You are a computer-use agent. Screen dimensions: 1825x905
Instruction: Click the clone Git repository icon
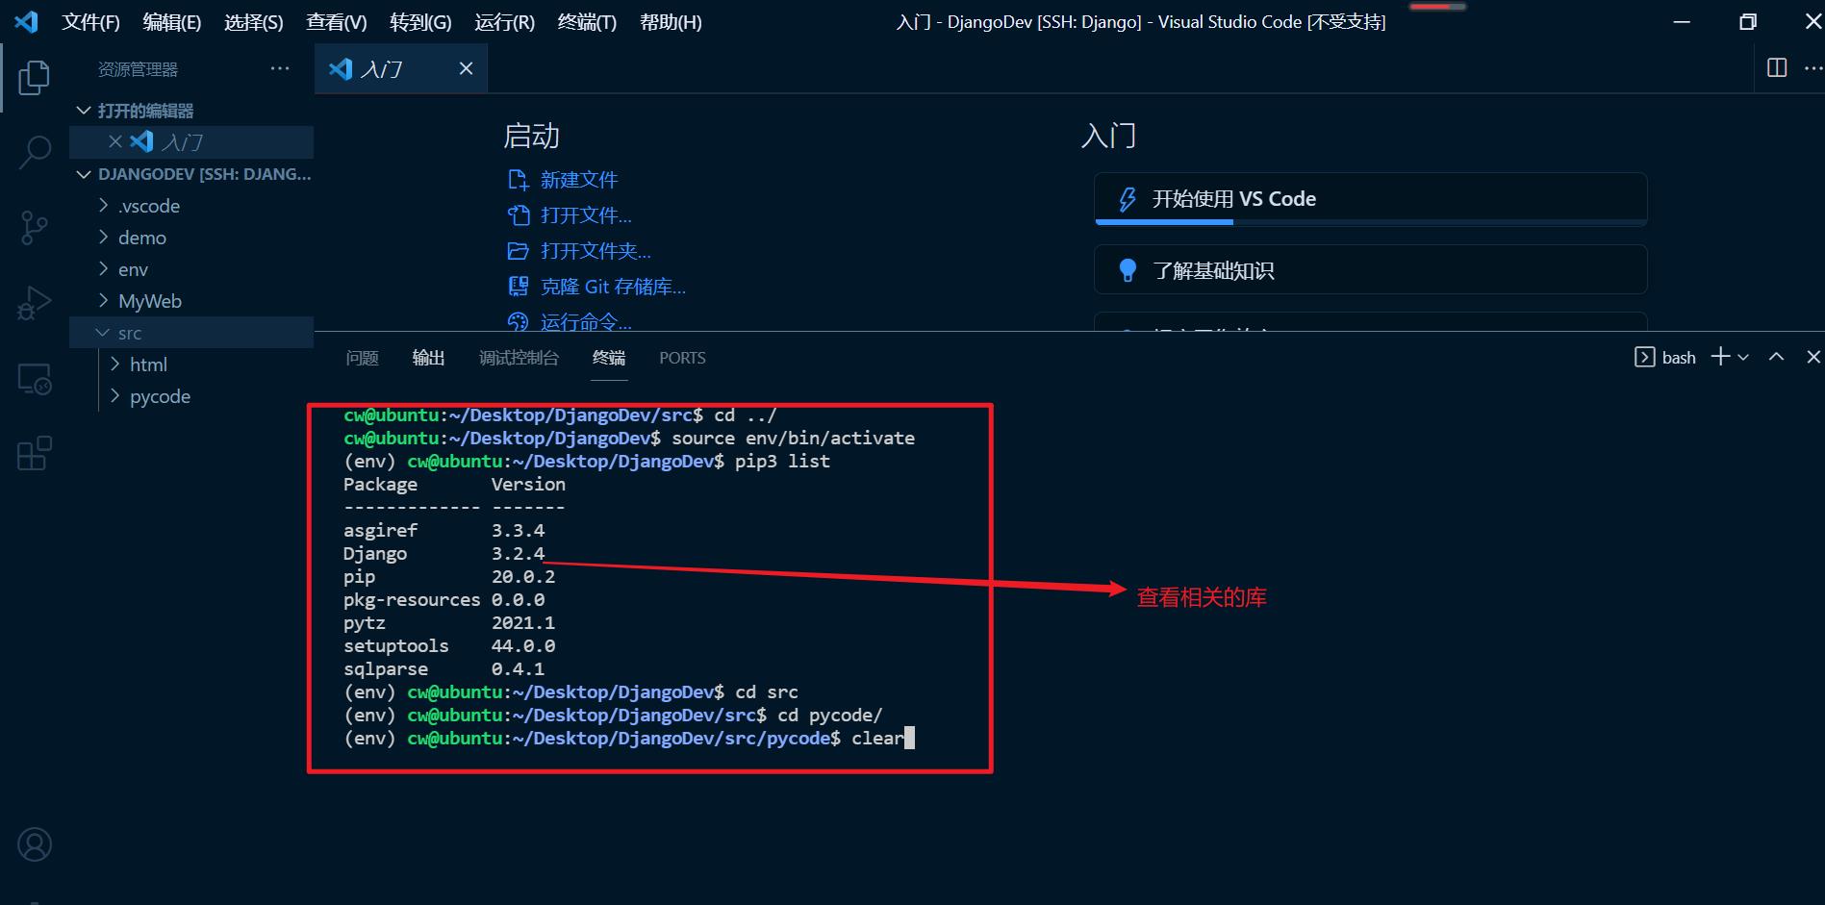pyautogui.click(x=518, y=287)
